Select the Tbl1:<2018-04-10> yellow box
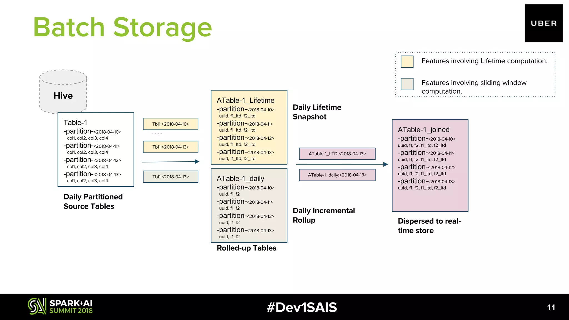The width and height of the screenshot is (569, 320). [x=171, y=124]
